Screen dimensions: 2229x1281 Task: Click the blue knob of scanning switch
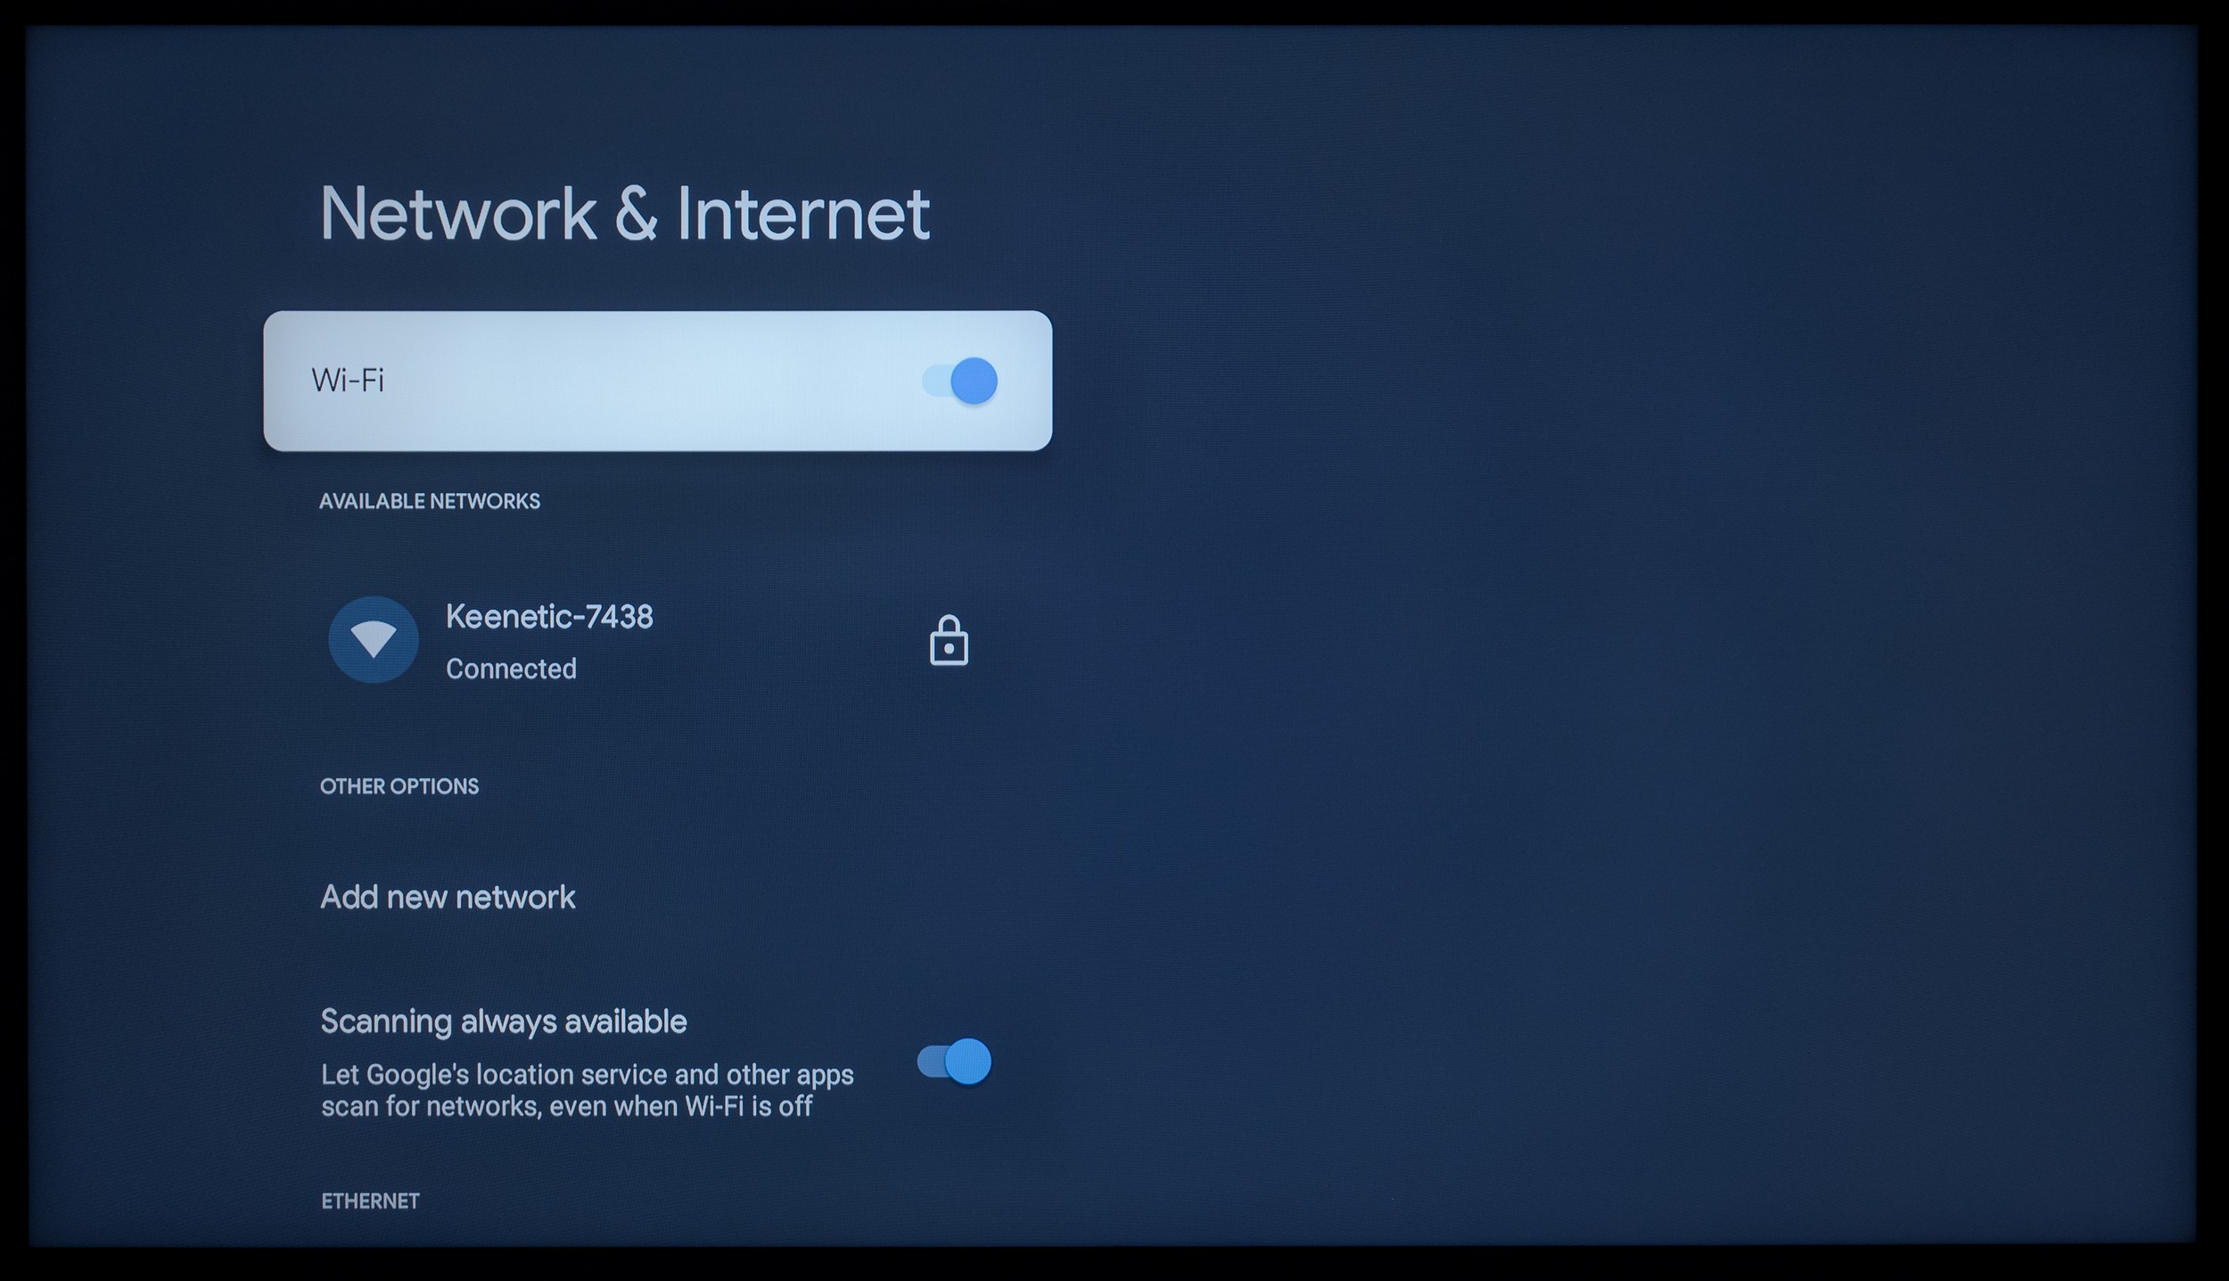point(967,1062)
